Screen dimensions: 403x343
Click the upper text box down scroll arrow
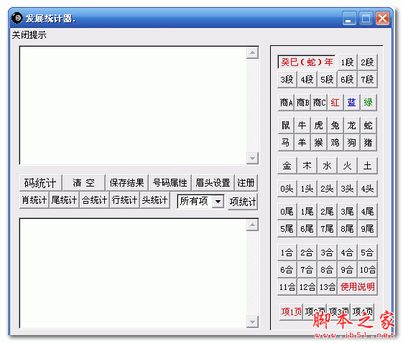pyautogui.click(x=252, y=158)
